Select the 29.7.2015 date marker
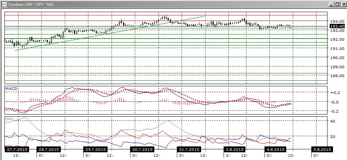 96,149
